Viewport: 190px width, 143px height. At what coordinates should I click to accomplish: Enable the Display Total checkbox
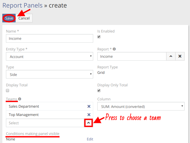(x=8, y=90)
